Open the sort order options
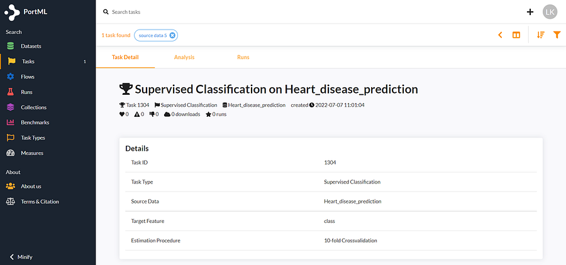The width and height of the screenshot is (566, 265). pos(541,35)
